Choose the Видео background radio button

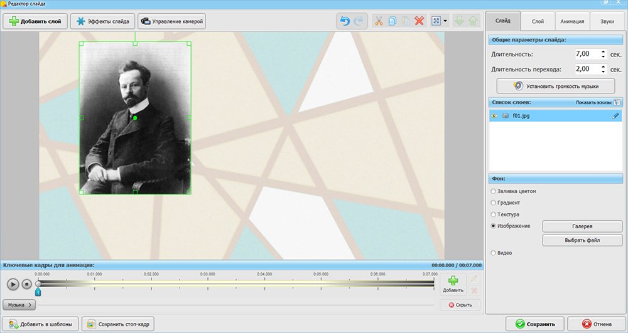(493, 253)
